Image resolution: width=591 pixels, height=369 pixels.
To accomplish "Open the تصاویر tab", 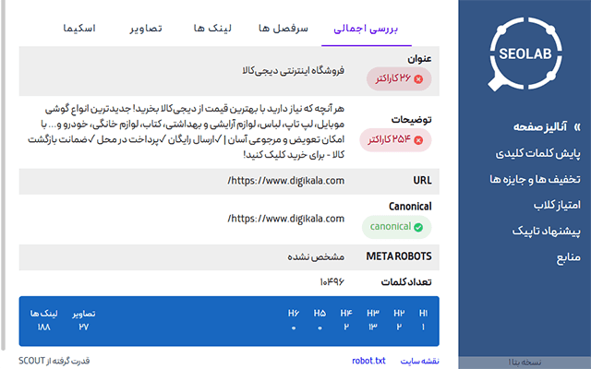I will point(146,29).
